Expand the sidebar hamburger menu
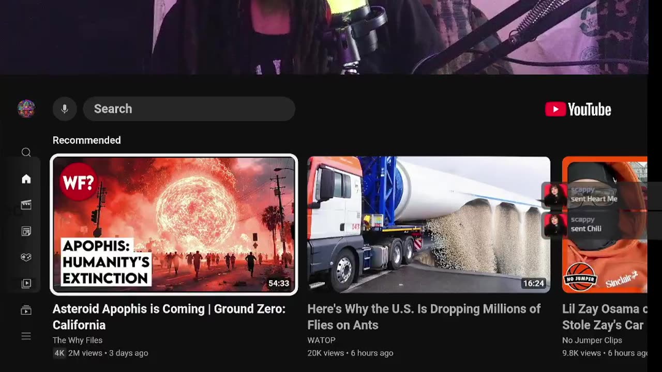This screenshot has height=372, width=662. (x=26, y=336)
